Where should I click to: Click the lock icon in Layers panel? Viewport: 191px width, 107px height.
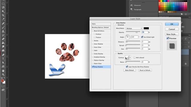pyautogui.click(x=186, y=64)
